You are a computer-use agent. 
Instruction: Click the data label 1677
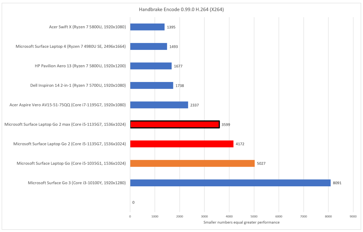[178, 66]
